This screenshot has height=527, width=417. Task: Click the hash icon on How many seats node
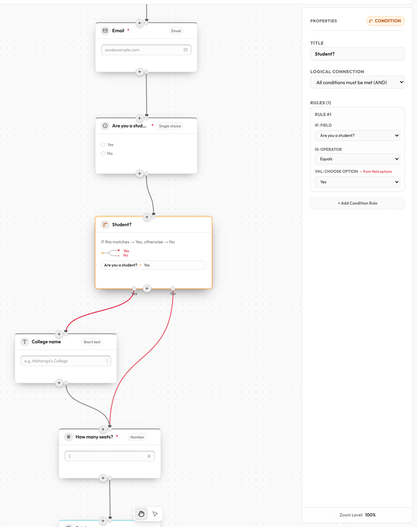tap(69, 437)
